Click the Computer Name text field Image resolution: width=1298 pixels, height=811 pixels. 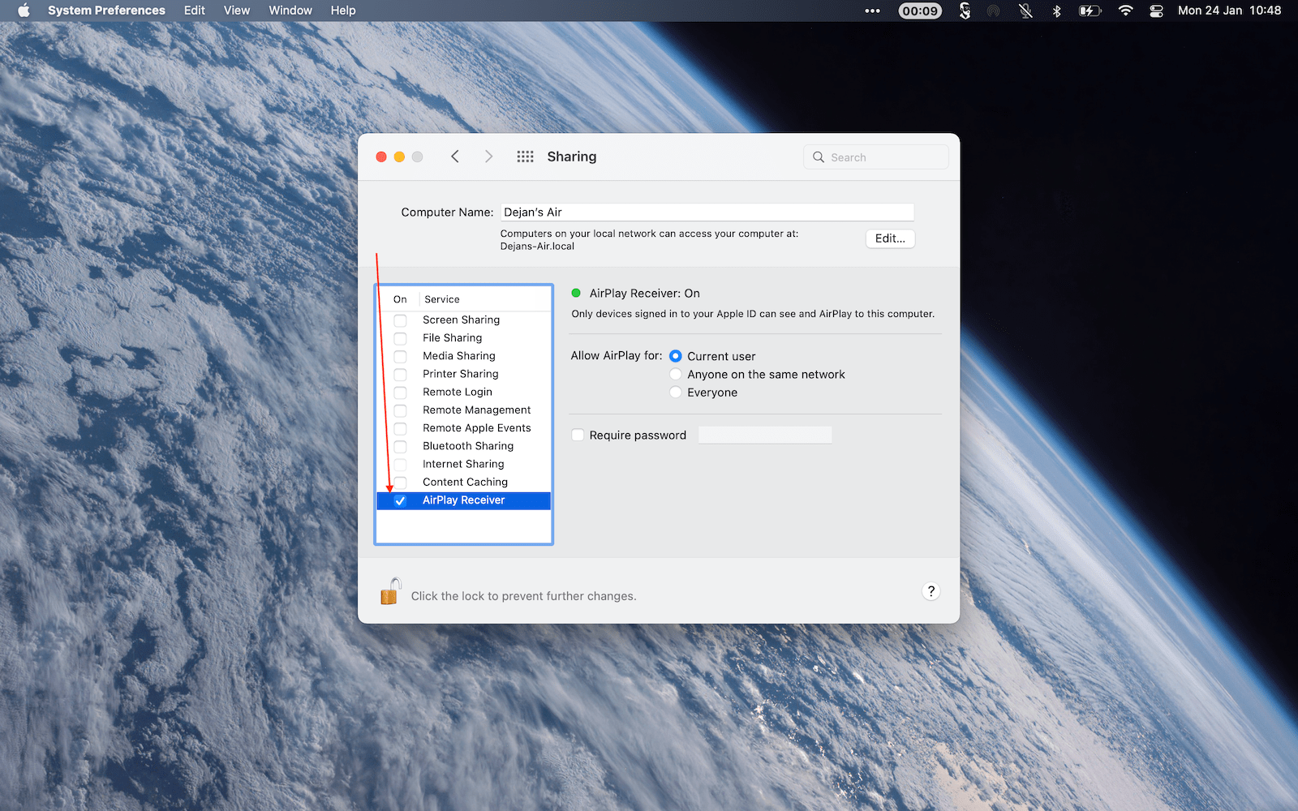[707, 212]
